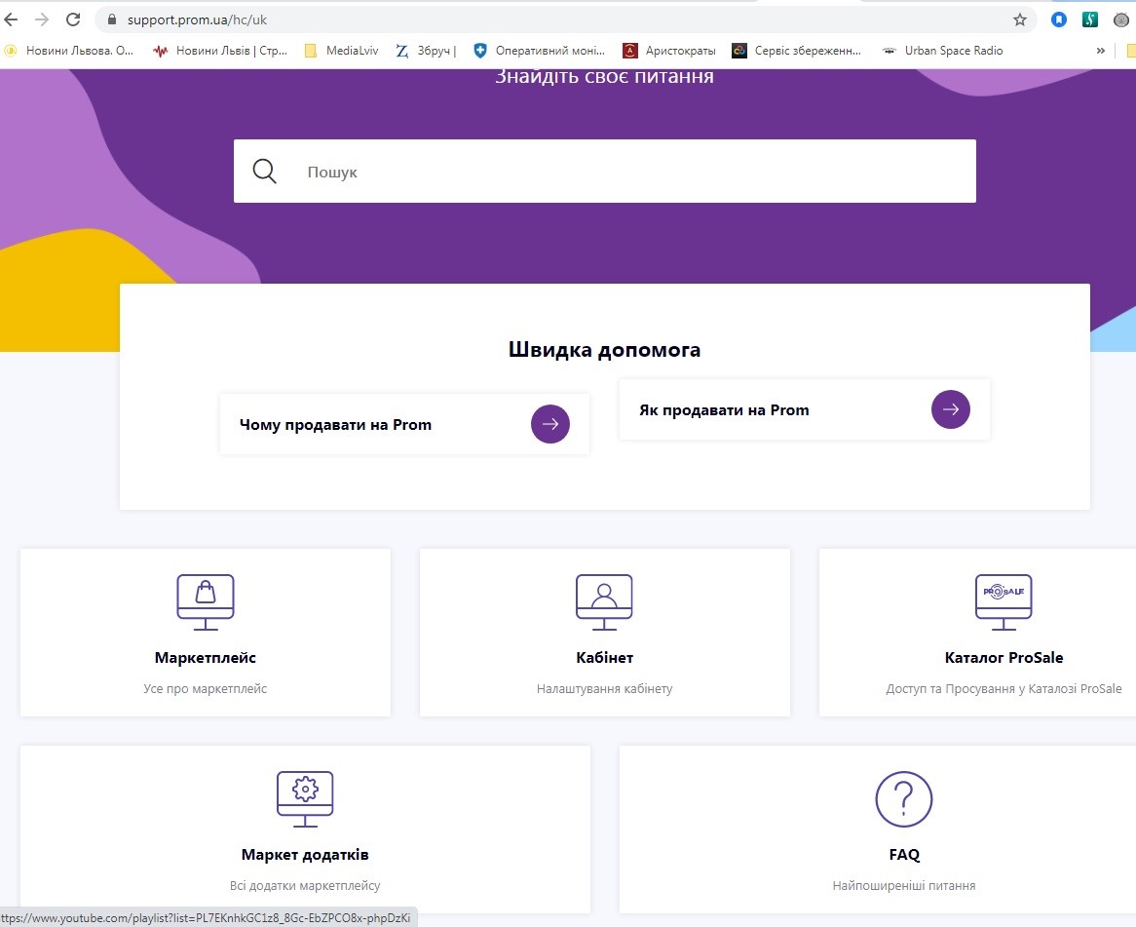Click the Кабінет profile monitor icon
The image size is (1136, 927).
tap(604, 600)
